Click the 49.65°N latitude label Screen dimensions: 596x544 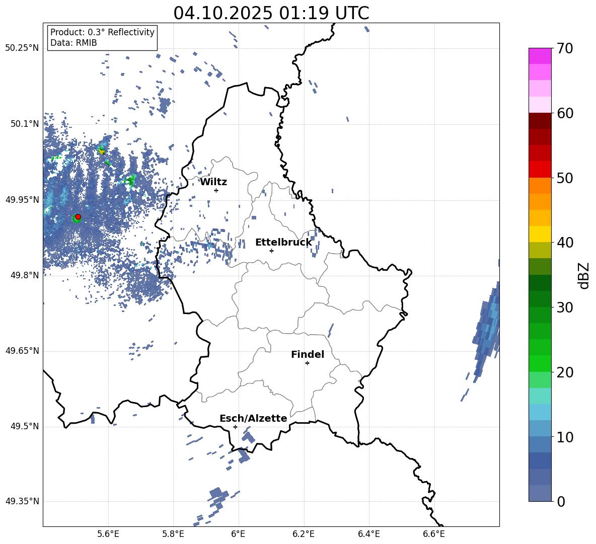22,351
